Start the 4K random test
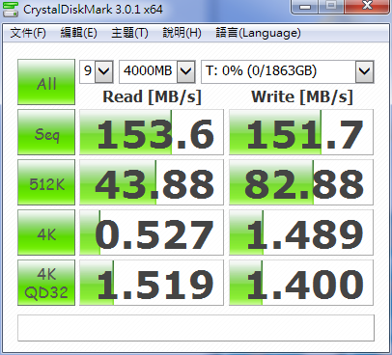The width and height of the screenshot is (392, 355). tap(46, 232)
